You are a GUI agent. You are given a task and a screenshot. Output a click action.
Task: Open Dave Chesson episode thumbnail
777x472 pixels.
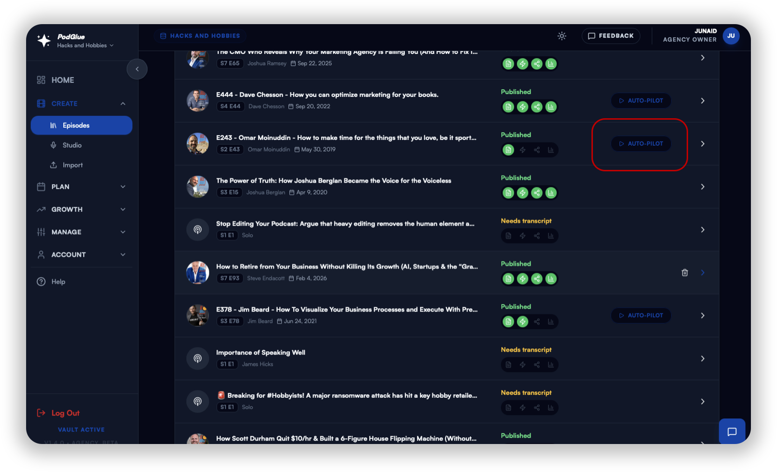198,101
